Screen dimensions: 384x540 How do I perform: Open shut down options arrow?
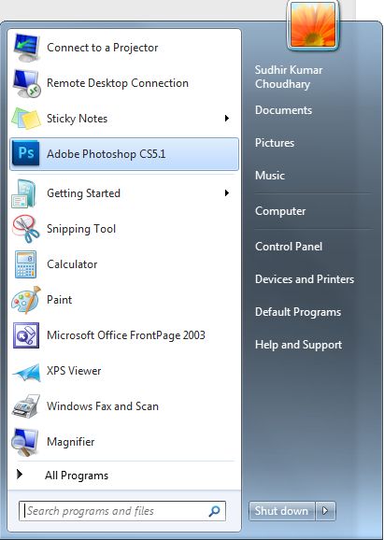pyautogui.click(x=325, y=511)
